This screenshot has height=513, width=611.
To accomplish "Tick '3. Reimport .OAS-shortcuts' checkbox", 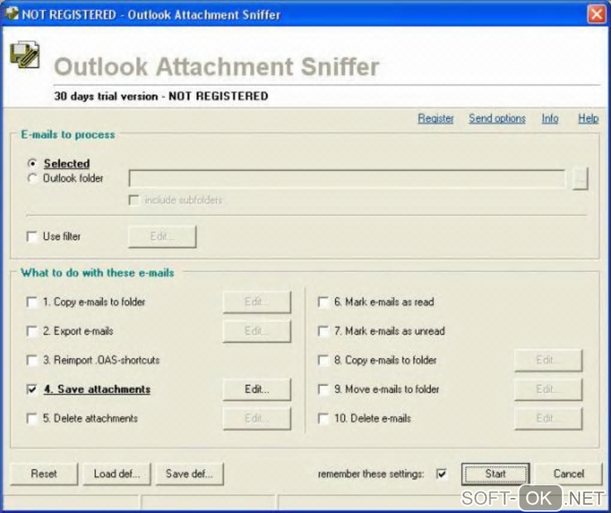I will point(32,360).
